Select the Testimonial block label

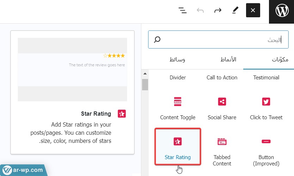pos(266,78)
